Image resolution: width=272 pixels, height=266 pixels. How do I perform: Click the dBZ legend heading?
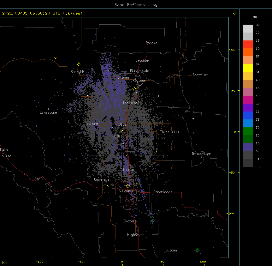[x=256, y=17]
